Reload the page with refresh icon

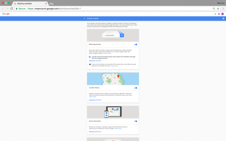(12, 9)
